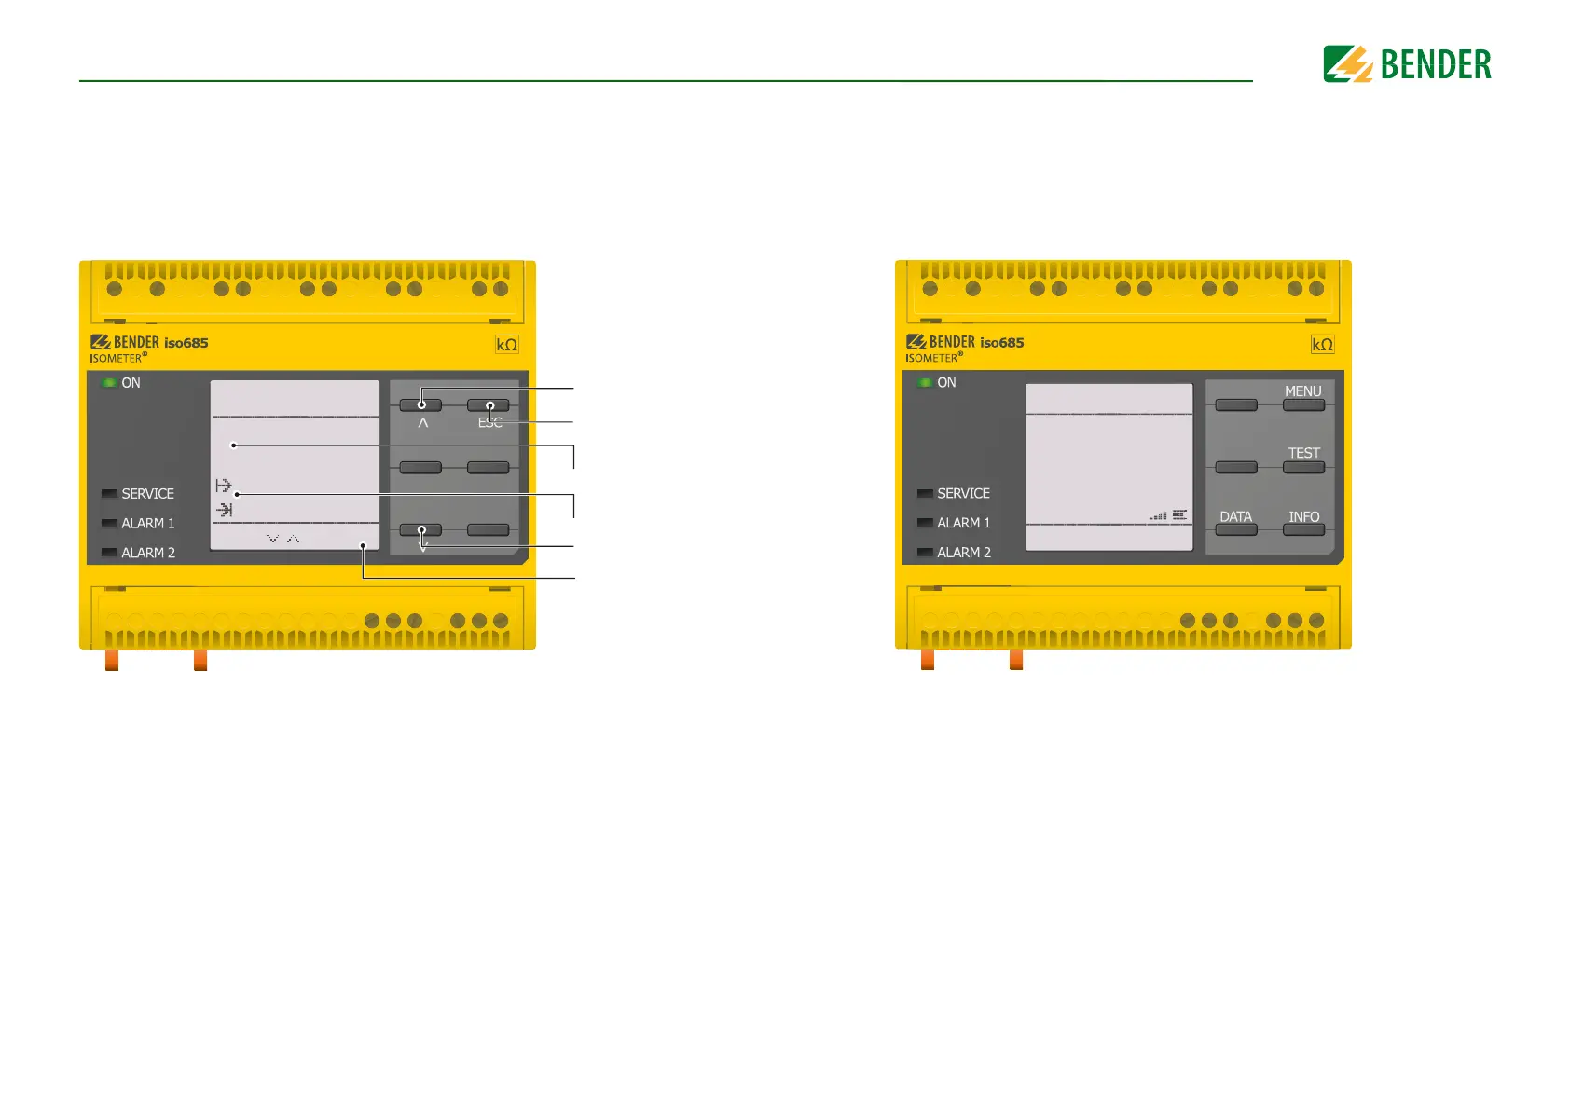Click the left orange clip under the left device
Image resolution: width=1570 pixels, height=1109 pixels.
[112, 660]
